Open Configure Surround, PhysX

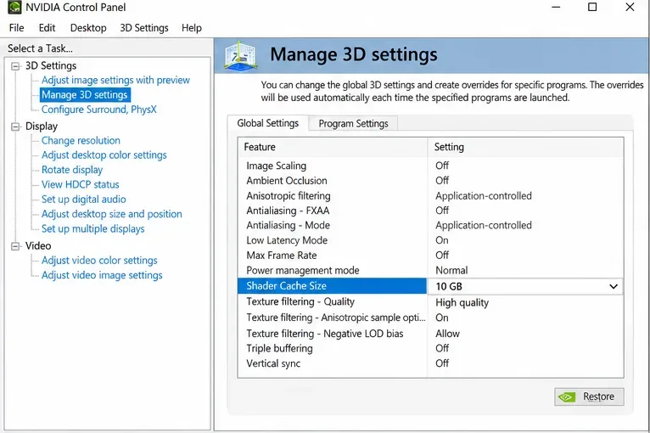[99, 110]
